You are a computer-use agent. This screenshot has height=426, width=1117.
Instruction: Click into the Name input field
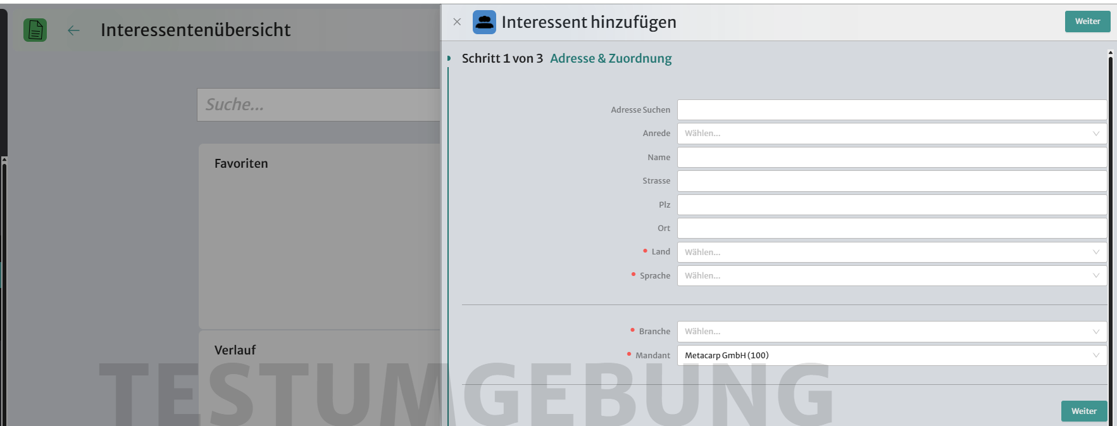(892, 157)
